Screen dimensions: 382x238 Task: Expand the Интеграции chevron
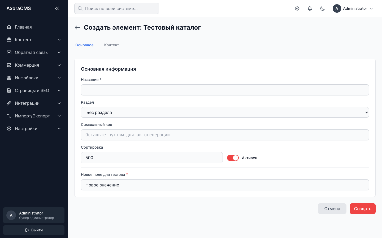tap(59, 103)
